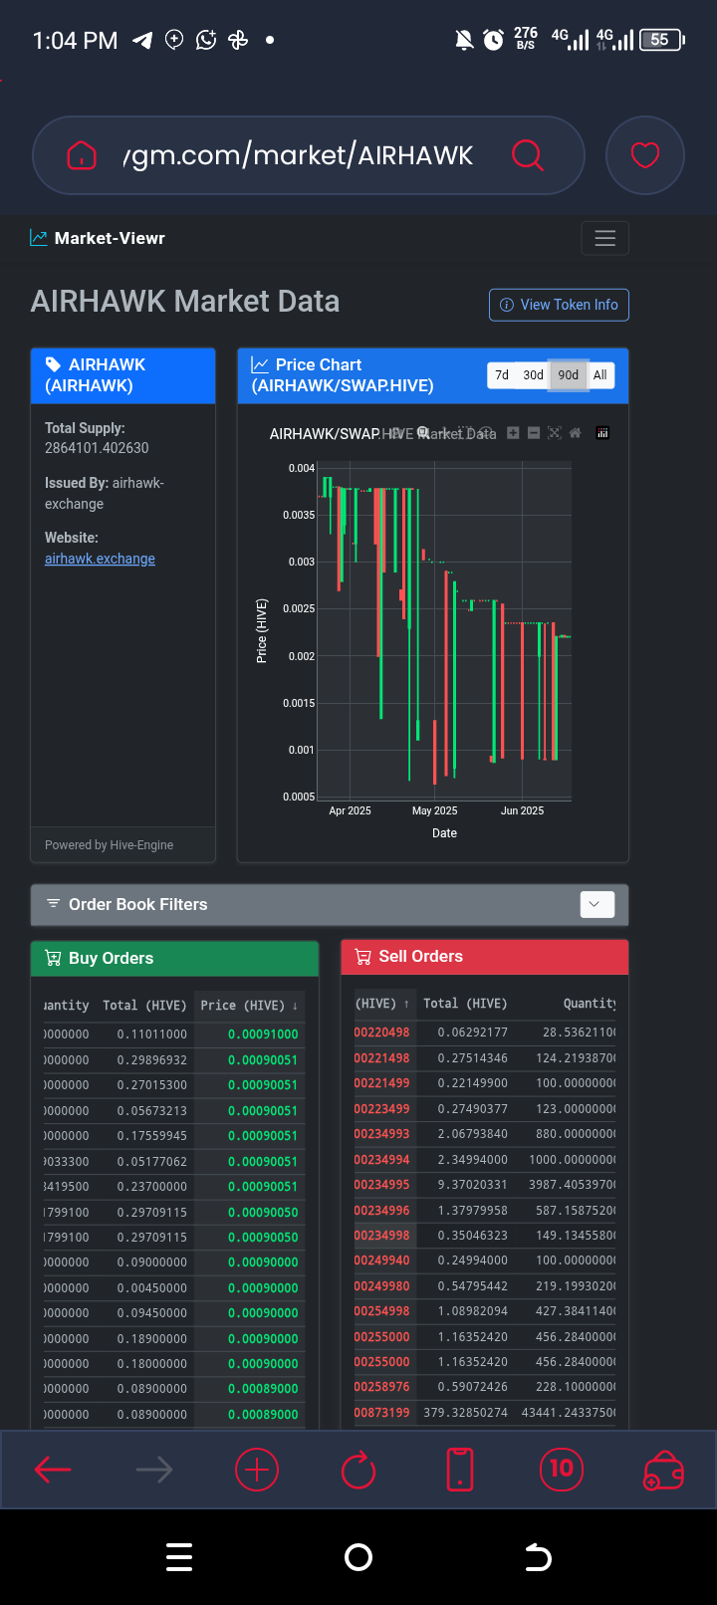Image resolution: width=717 pixels, height=1605 pixels.
Task: Tap the heart favorite button
Action: pos(645,155)
